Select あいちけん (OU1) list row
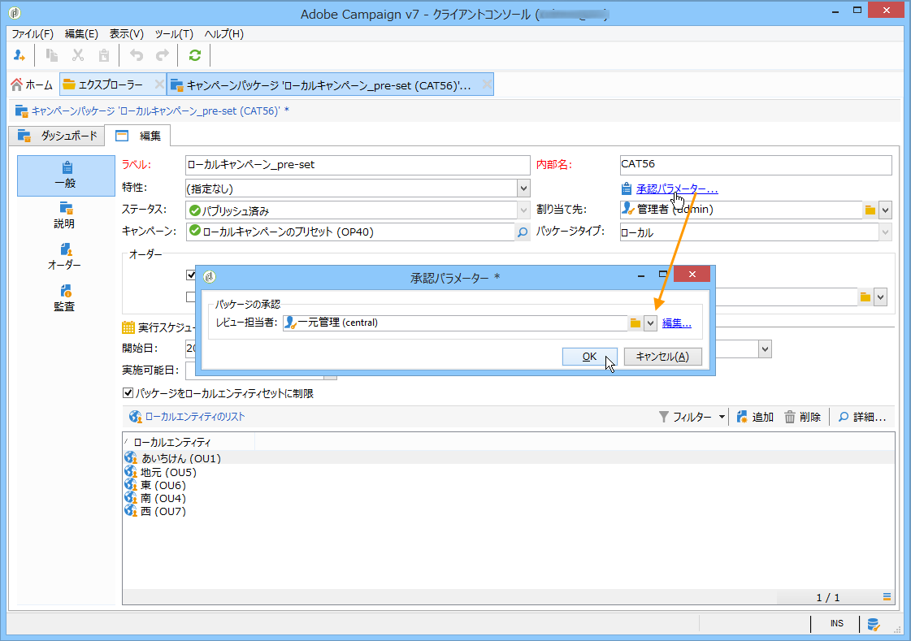Viewport: 911px width, 641px height. (509, 458)
